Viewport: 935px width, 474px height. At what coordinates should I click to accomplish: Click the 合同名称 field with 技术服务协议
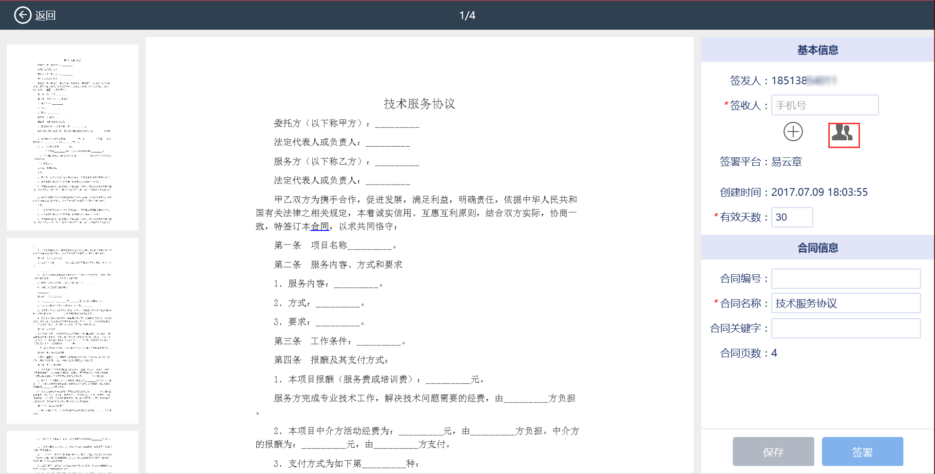pos(845,303)
